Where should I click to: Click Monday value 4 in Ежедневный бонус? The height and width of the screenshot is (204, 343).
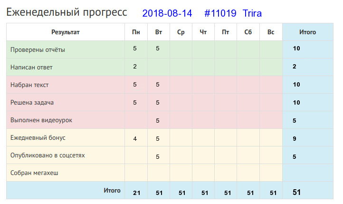click(135, 139)
